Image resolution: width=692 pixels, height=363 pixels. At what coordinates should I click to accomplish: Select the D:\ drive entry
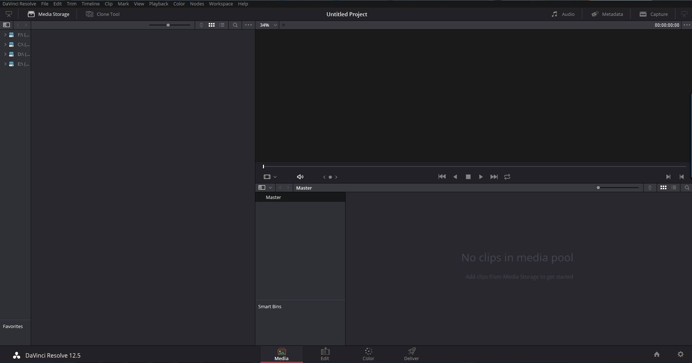point(20,54)
